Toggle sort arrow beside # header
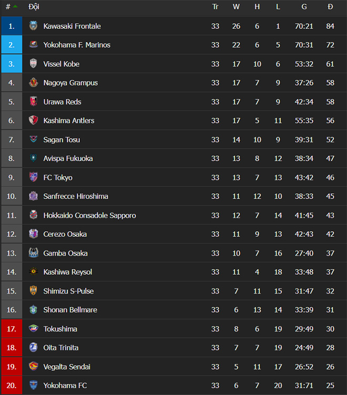 [x=15, y=6]
